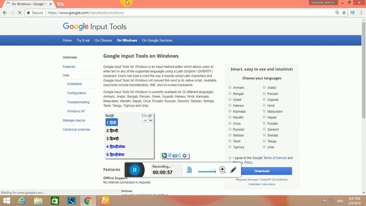Image resolution: width=366 pixels, height=206 pixels.
Task: Check the Telugu language checkbox
Action: point(264,141)
